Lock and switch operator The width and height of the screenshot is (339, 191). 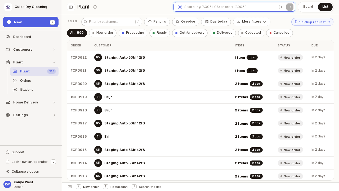click(x=31, y=162)
